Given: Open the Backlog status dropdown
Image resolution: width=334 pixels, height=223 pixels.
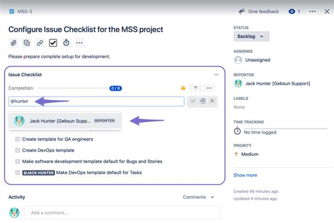Looking at the screenshot, I should (251, 36).
